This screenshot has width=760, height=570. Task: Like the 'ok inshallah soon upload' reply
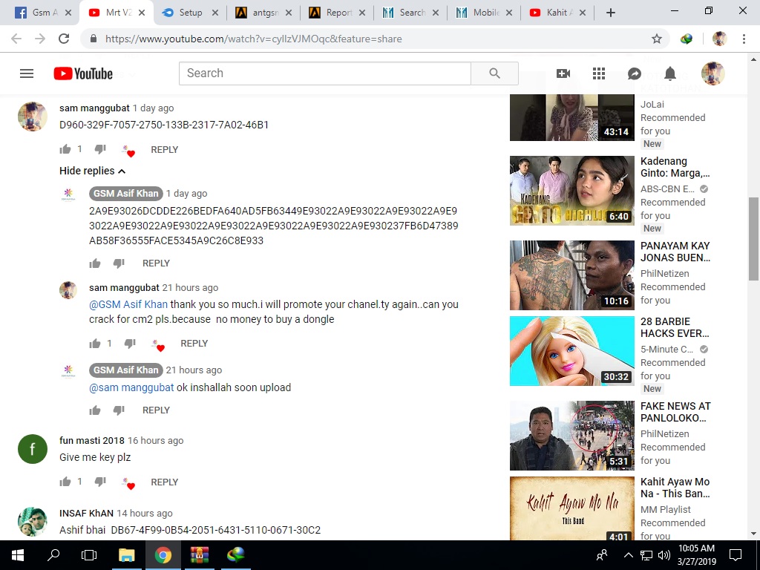[95, 410]
